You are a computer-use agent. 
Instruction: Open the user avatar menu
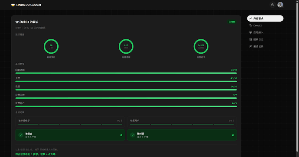[x=280, y=5]
